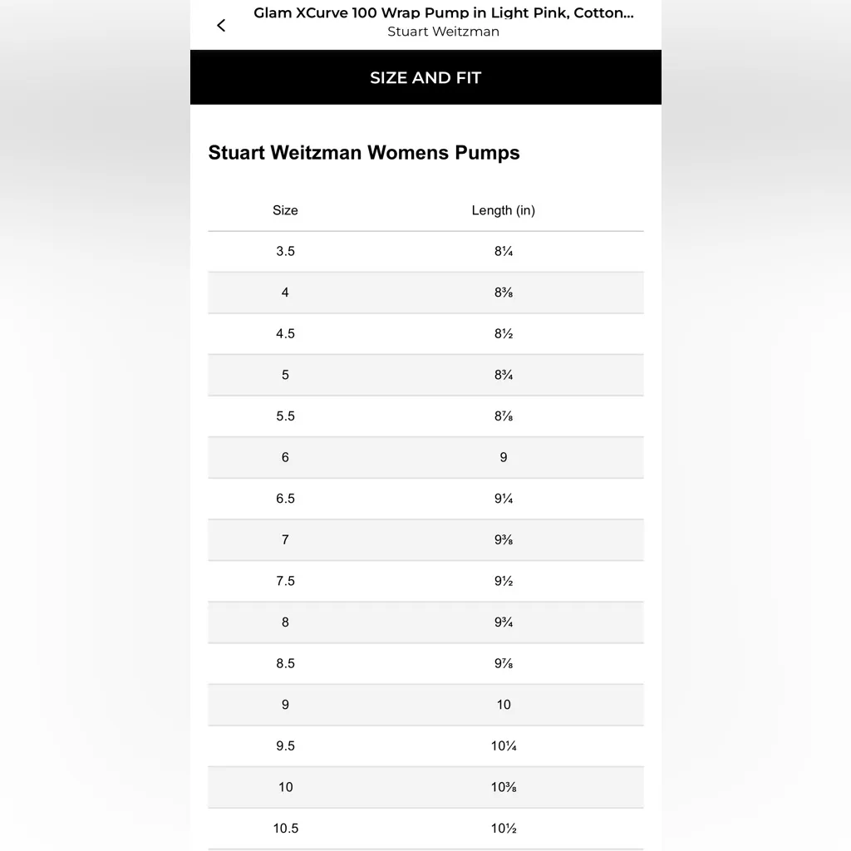The height and width of the screenshot is (851, 851).
Task: Select the SIZE AND FIT header bar
Action: coord(425,77)
